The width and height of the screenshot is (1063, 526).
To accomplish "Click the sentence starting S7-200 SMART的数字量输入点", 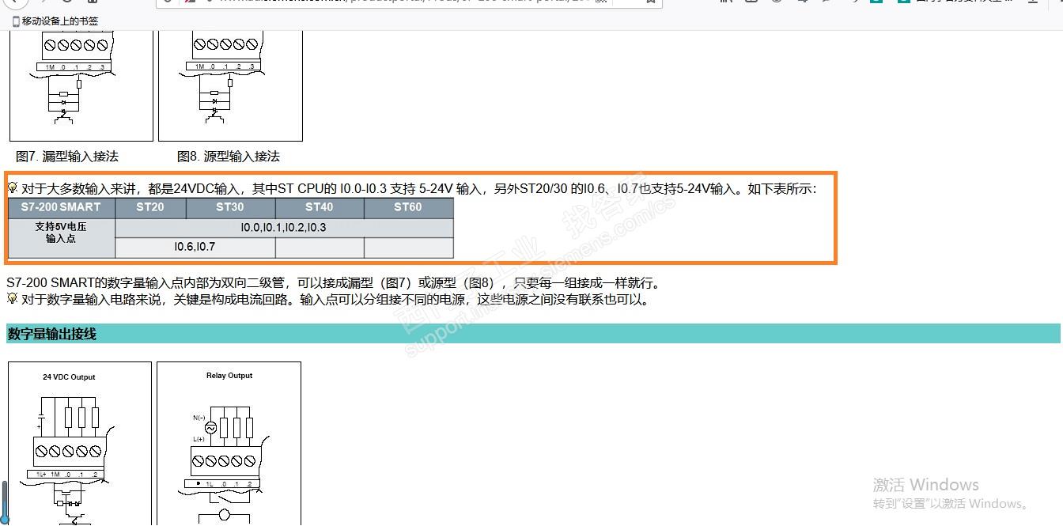I will [x=333, y=283].
